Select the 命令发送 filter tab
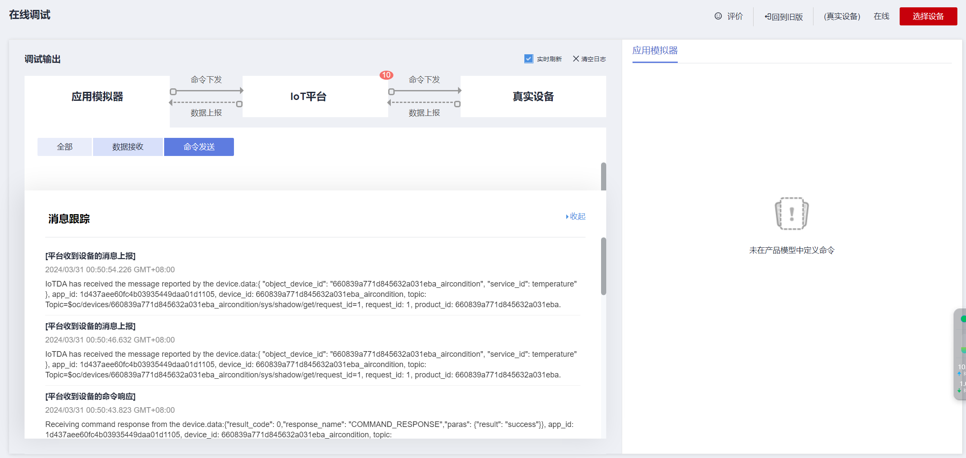This screenshot has height=458, width=966. click(199, 147)
